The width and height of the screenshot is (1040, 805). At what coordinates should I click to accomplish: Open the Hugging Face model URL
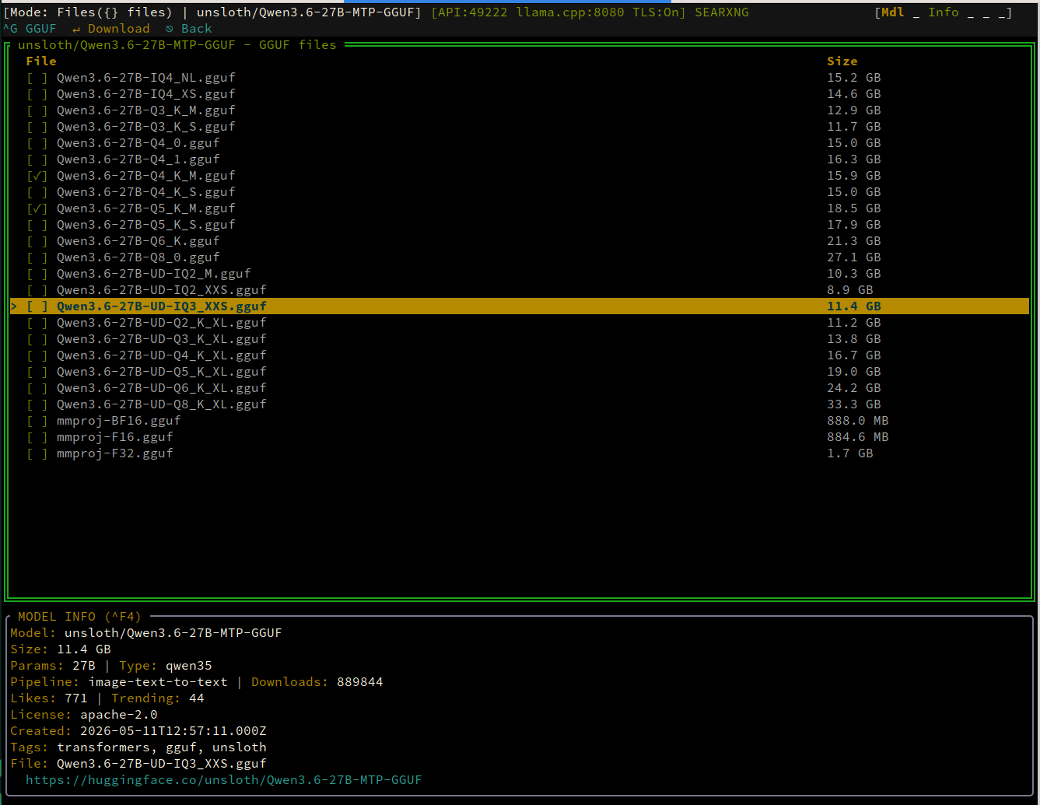(224, 780)
